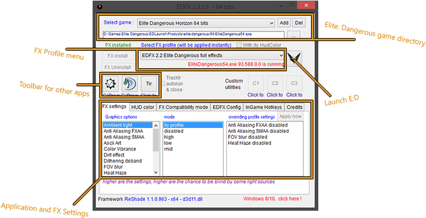Viewport: 426px width, 218px height.
Task: Select Anti Aliasing SMAA in Graphics options
Action: click(x=128, y=137)
